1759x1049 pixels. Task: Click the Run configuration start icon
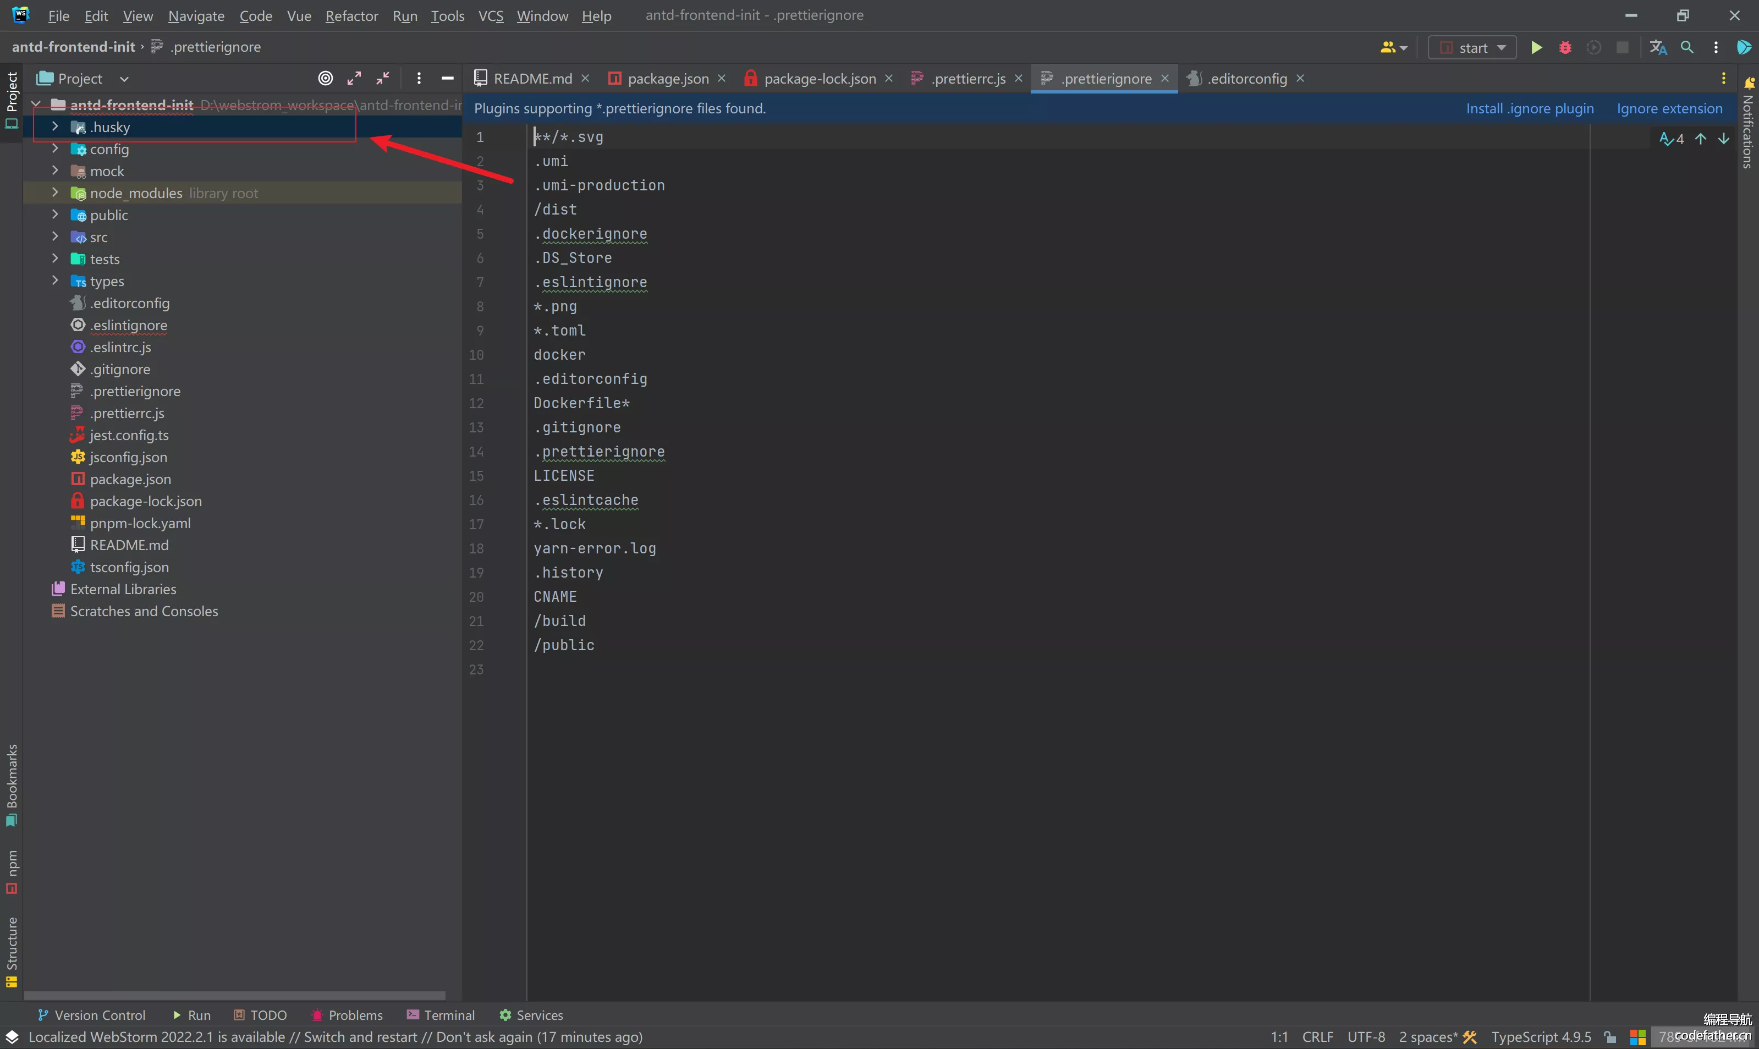coord(1538,47)
